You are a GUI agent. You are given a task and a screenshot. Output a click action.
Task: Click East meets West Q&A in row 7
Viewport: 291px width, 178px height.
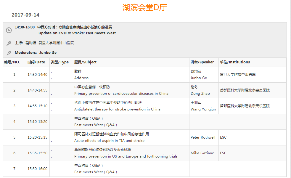(x=96, y=172)
